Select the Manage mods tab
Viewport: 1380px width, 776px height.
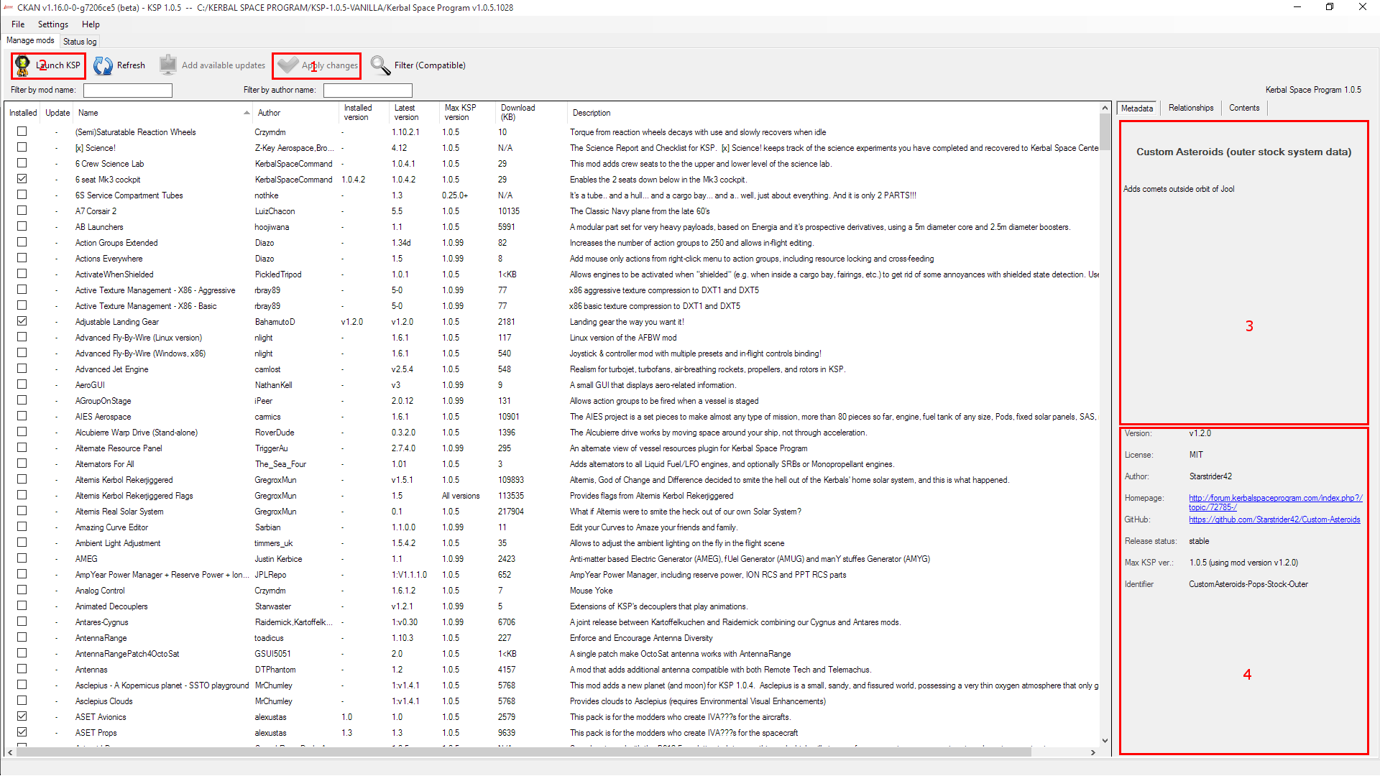point(30,40)
